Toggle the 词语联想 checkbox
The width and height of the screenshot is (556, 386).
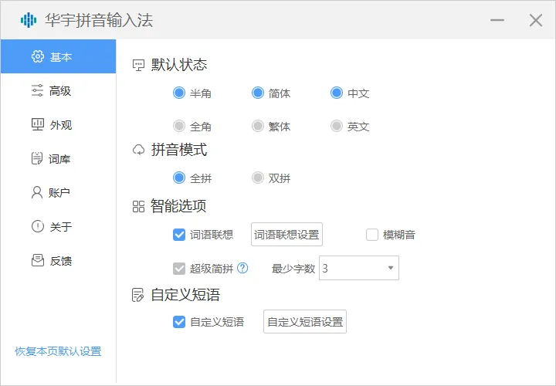[179, 234]
